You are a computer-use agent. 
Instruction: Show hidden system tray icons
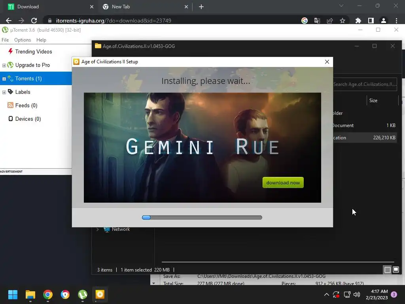click(326, 294)
